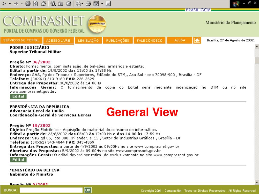
Task: Open the Publicações menu
Action: pyautogui.click(x=118, y=41)
